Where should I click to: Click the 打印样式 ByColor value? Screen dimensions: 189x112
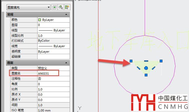tap(53, 41)
